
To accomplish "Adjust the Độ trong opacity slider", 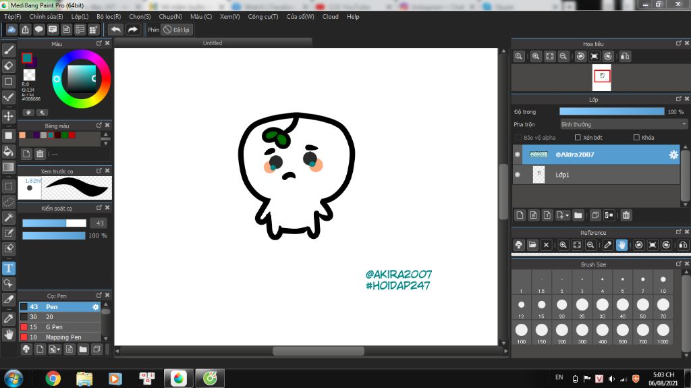I will point(611,112).
